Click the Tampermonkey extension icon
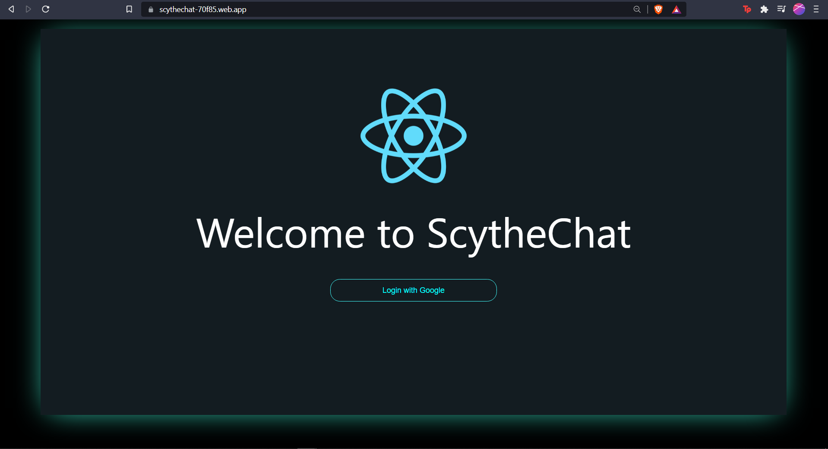828x449 pixels. 746,9
